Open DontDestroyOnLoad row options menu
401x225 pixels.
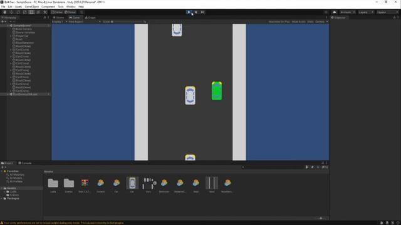click(x=48, y=94)
